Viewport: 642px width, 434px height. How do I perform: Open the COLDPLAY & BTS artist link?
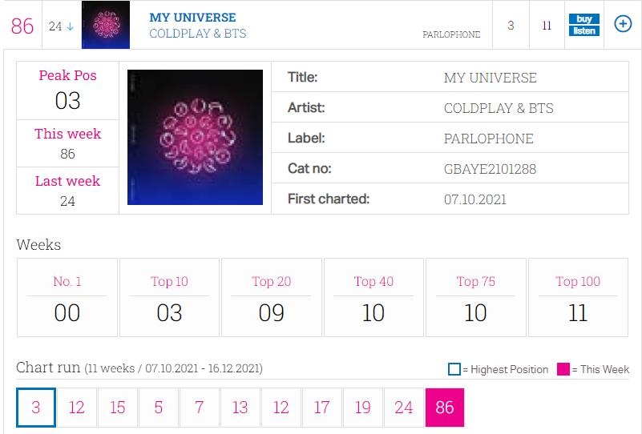(x=197, y=34)
